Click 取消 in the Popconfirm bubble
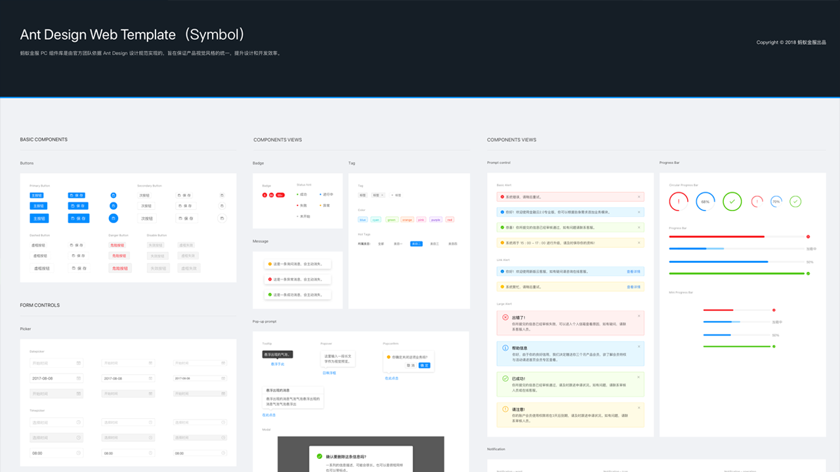The image size is (840, 472). coord(411,365)
